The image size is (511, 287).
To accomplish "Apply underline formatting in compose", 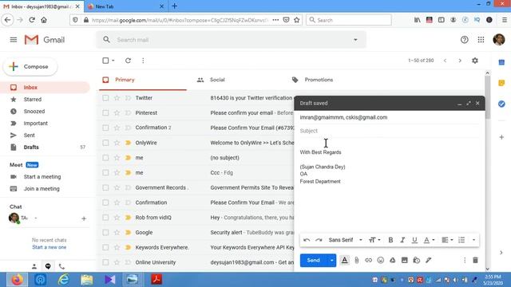I will [414, 240].
